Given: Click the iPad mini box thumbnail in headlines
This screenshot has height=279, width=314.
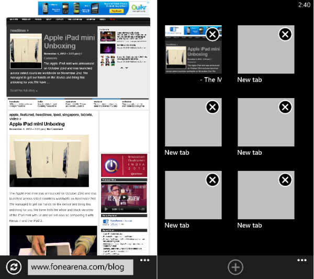Looking at the screenshot, I should tap(26, 51).
